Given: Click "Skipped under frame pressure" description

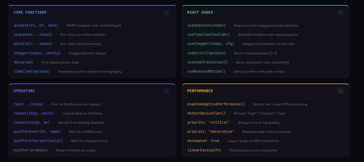Looking at the screenshot, I should pyautogui.click(x=266, y=132).
